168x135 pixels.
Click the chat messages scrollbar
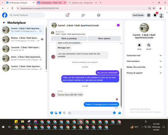121,87
